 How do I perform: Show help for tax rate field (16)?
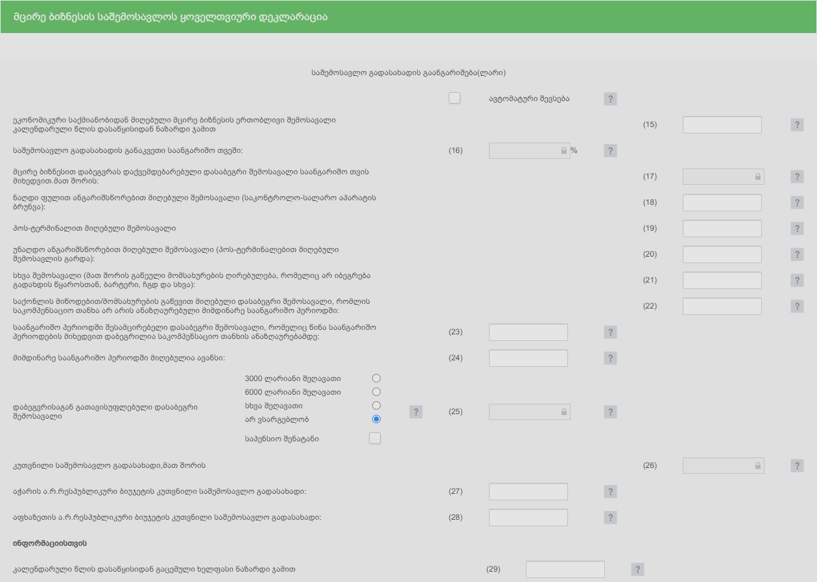(x=610, y=150)
